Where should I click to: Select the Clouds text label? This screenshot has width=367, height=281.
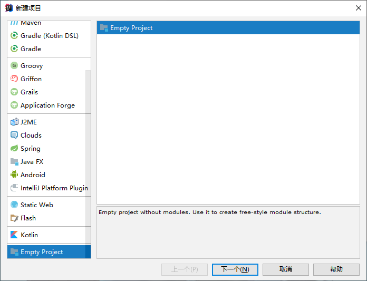click(x=31, y=135)
